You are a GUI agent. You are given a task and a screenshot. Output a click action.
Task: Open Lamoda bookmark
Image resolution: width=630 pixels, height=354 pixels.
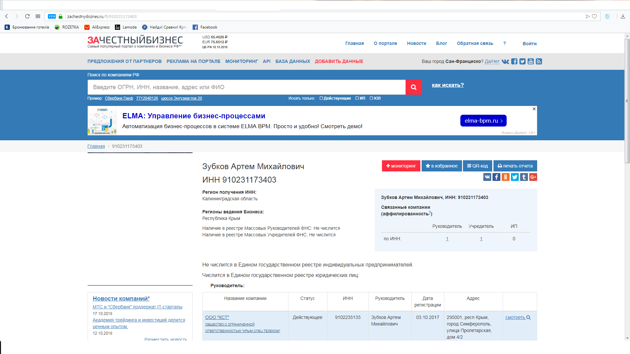pyautogui.click(x=126, y=27)
